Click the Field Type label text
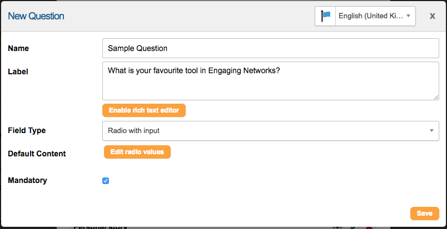This screenshot has width=447, height=229. pos(27,130)
